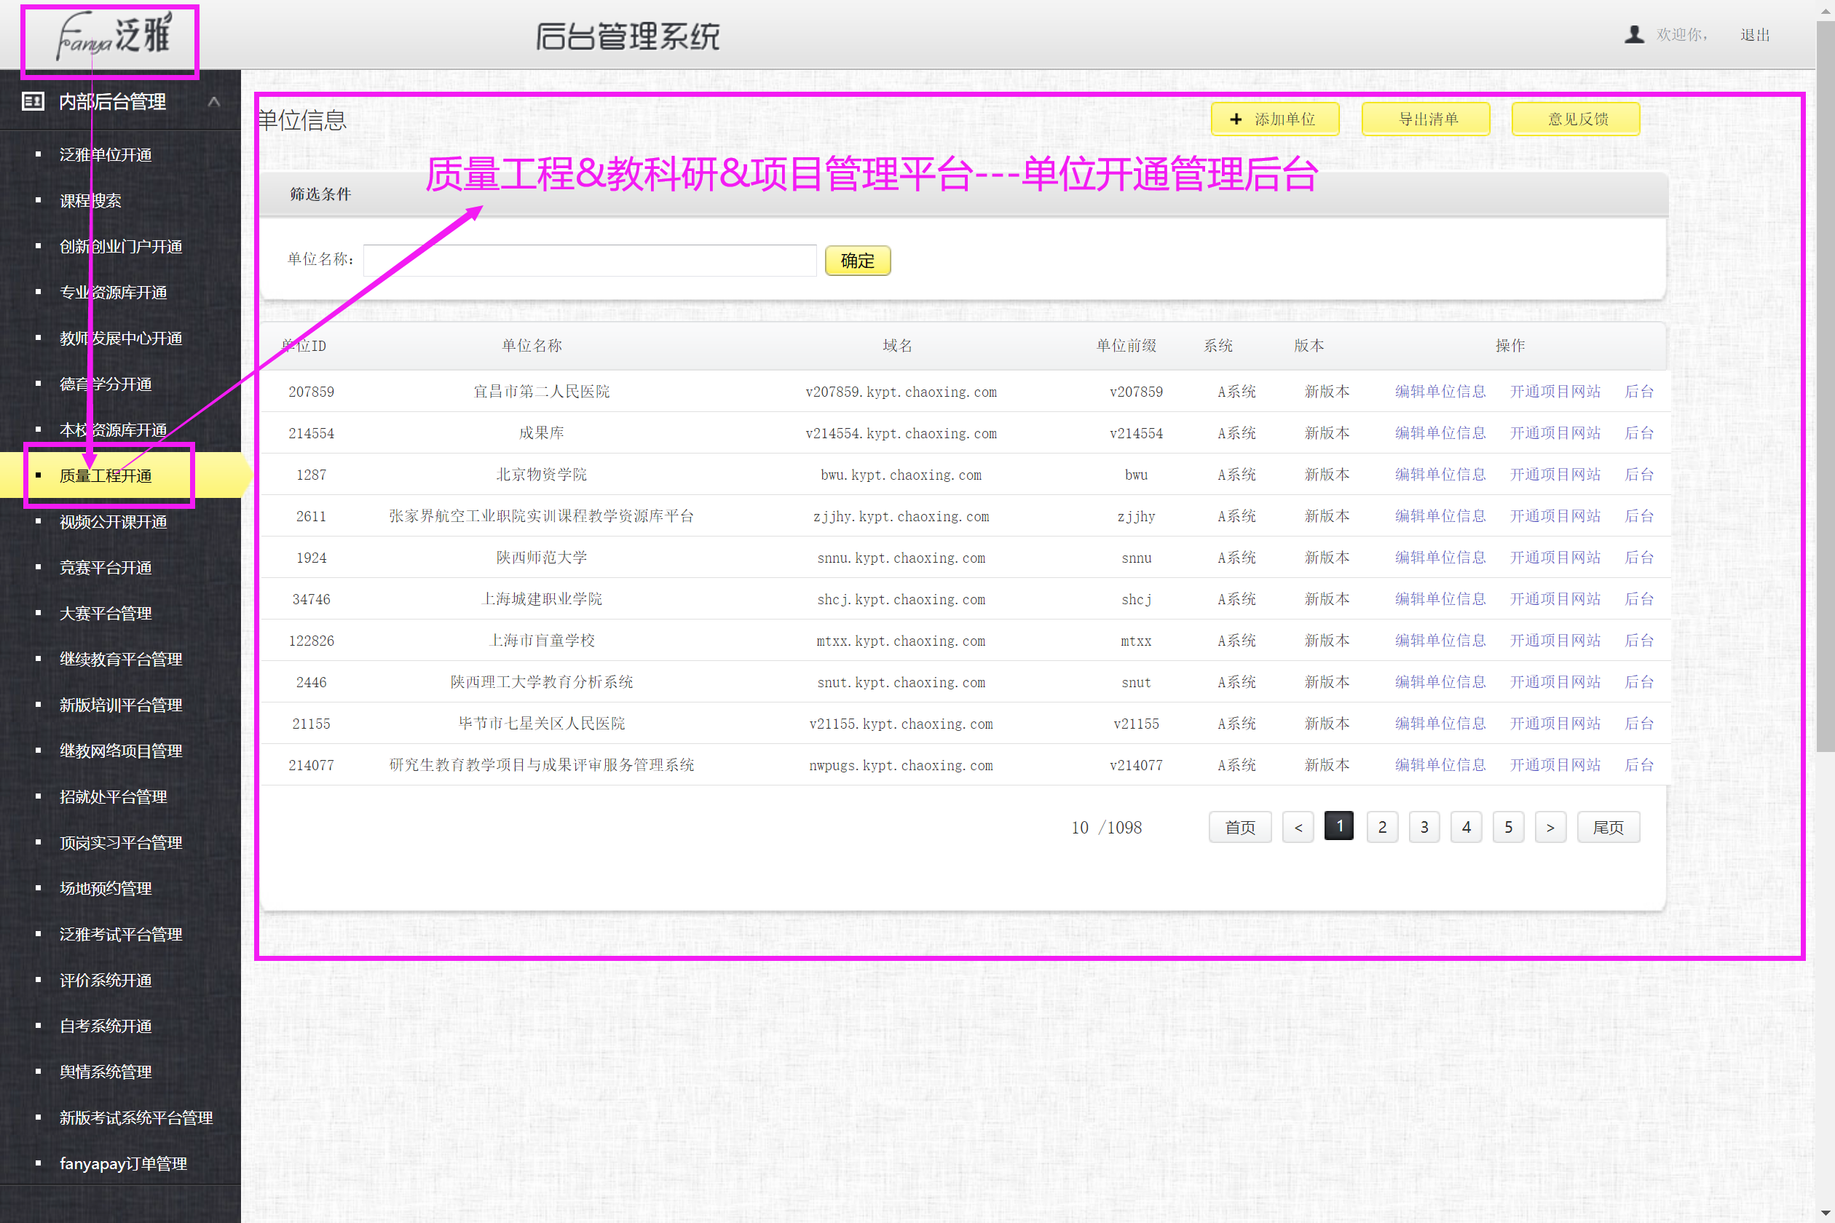The image size is (1835, 1223).
Task: Collapse the 内部后台管理 menu via its chevron
Action: (x=216, y=101)
